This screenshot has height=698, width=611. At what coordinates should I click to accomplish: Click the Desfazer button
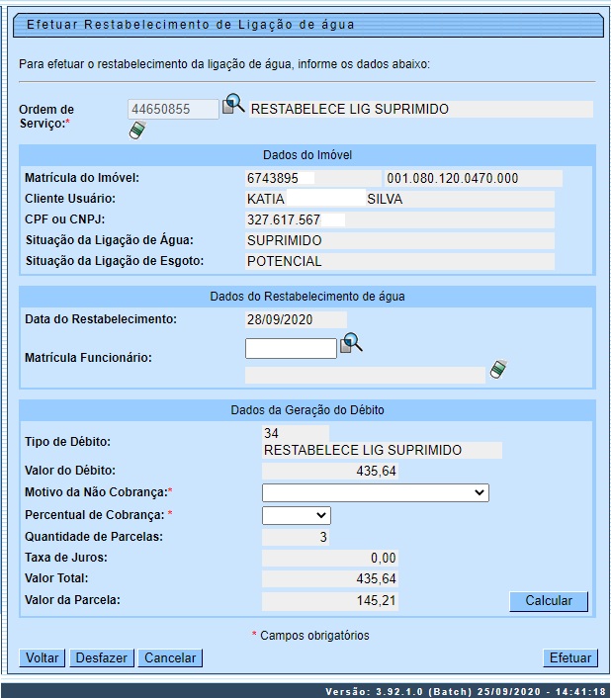(102, 657)
